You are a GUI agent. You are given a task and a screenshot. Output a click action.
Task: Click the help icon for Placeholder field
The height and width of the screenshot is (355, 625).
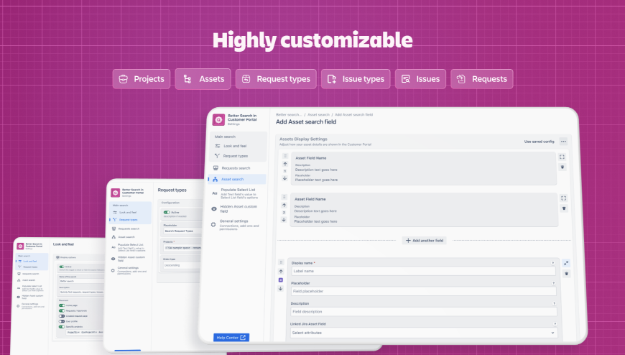(x=554, y=283)
